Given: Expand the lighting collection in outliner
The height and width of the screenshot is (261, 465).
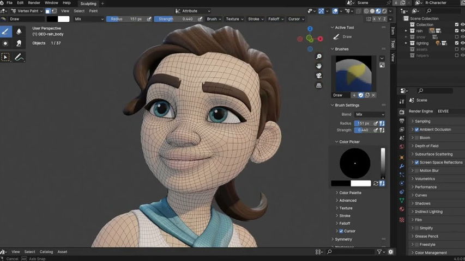Looking at the screenshot, I should click(x=406, y=43).
